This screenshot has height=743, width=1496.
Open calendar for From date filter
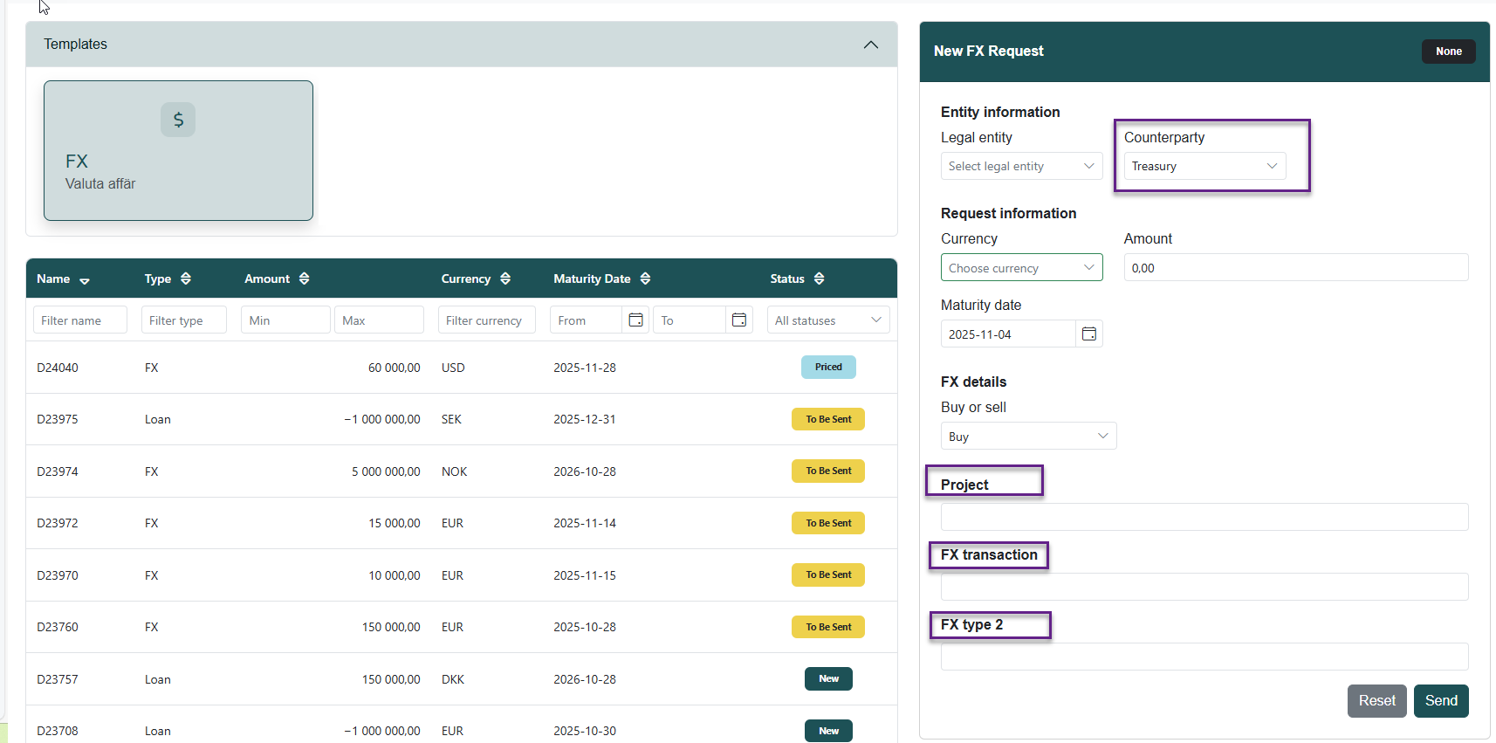tap(636, 320)
